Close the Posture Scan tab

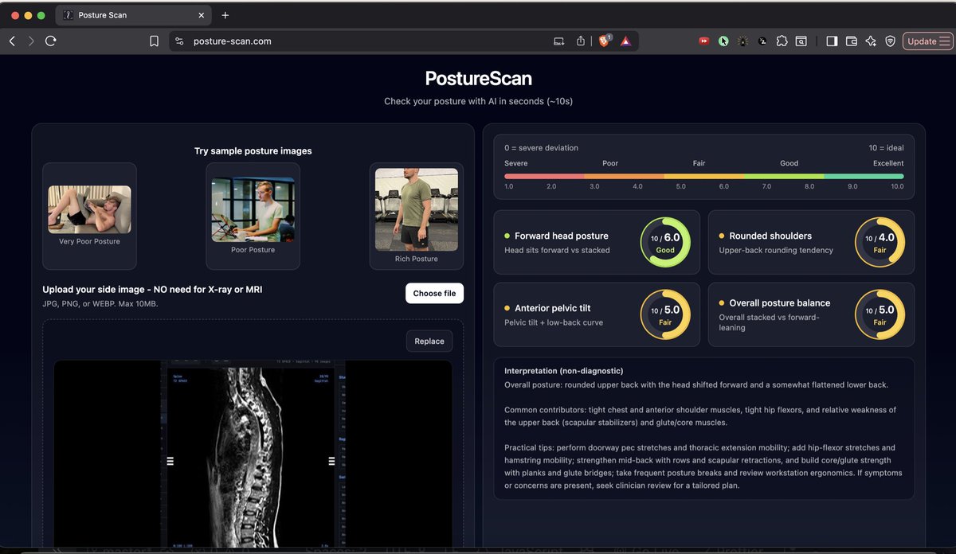[x=201, y=15]
